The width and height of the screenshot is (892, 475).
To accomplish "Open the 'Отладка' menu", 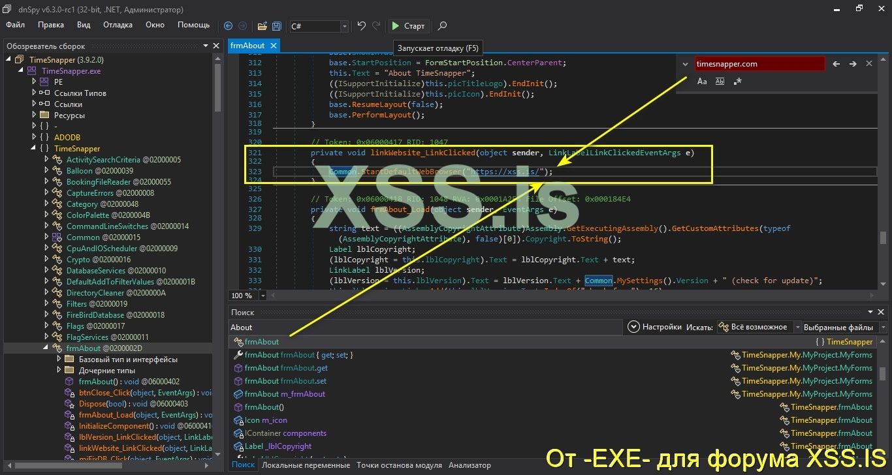I will coord(118,25).
